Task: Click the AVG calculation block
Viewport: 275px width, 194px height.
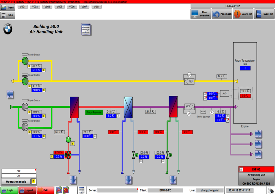Action: (225, 94)
